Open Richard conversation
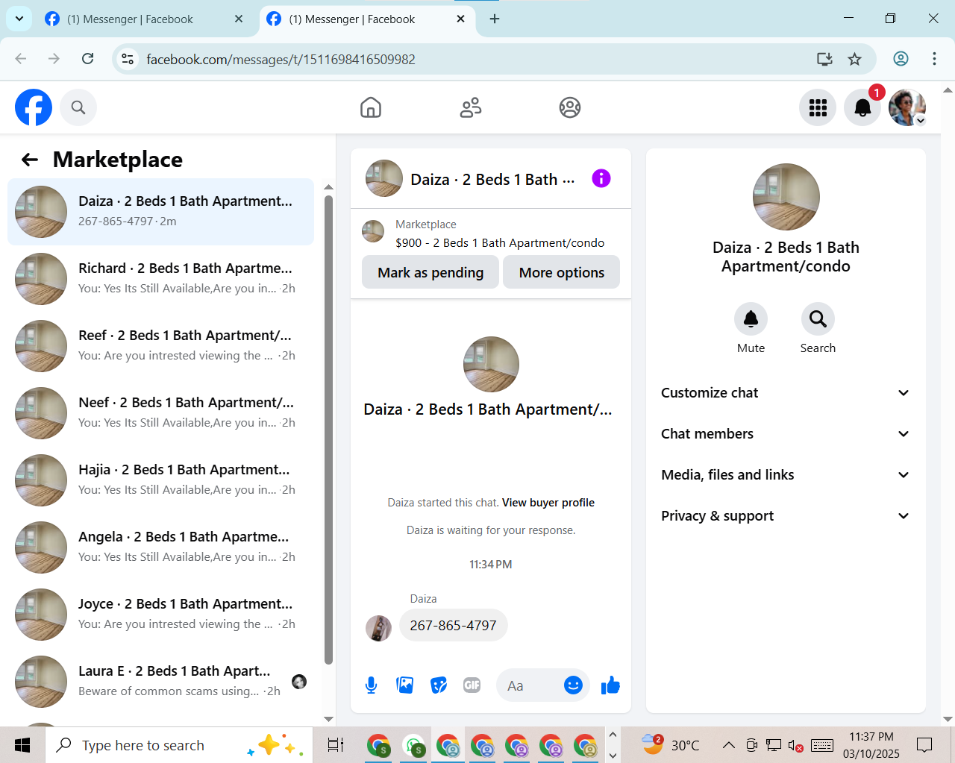The height and width of the screenshot is (763, 955). (160, 279)
